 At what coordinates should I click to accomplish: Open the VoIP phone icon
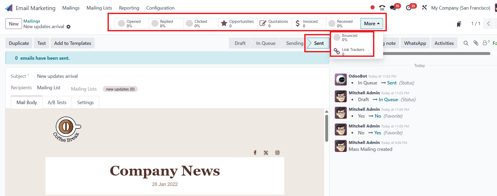pyautogui.click(x=382, y=8)
